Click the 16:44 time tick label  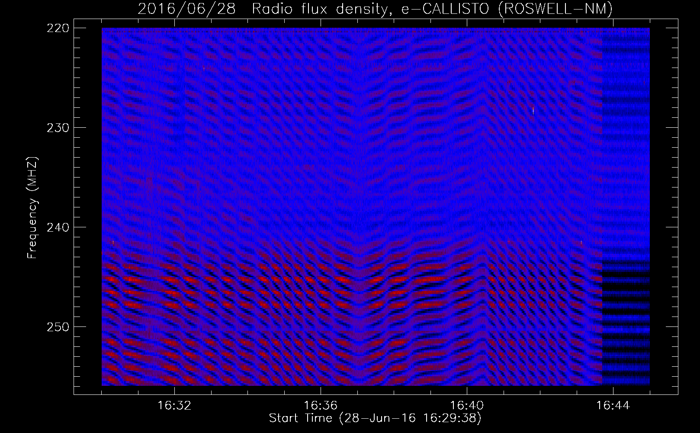tap(613, 406)
